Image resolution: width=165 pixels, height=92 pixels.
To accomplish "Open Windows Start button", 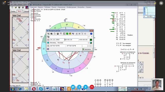I will (13, 89).
